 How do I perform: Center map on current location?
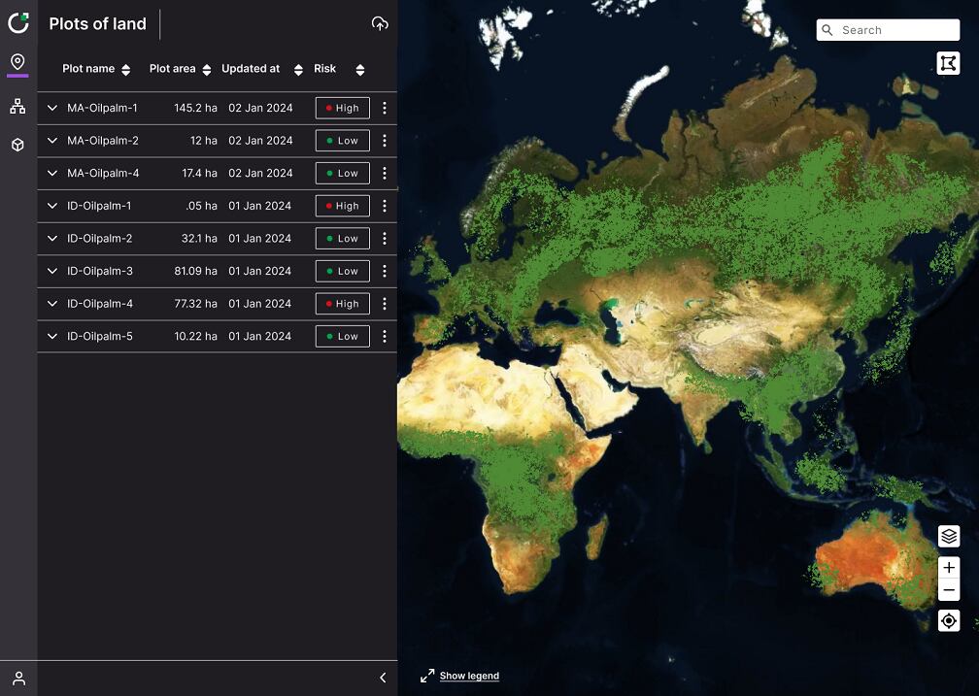click(949, 621)
